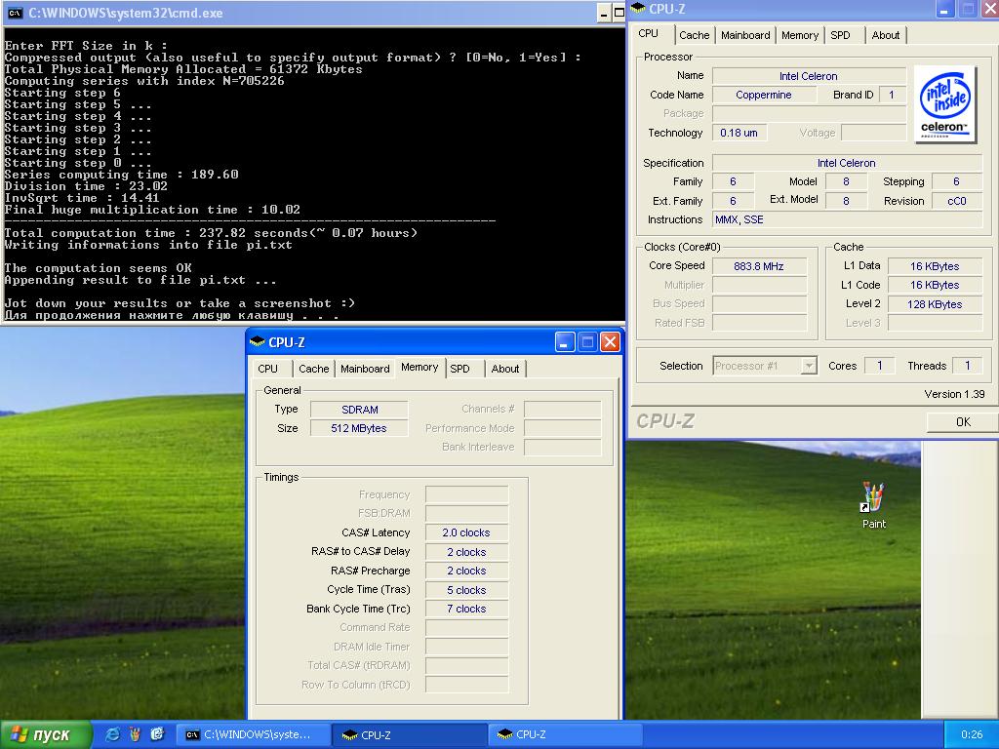999x749 pixels.
Task: Click CPU-Z memory window title icon
Action: 258,342
